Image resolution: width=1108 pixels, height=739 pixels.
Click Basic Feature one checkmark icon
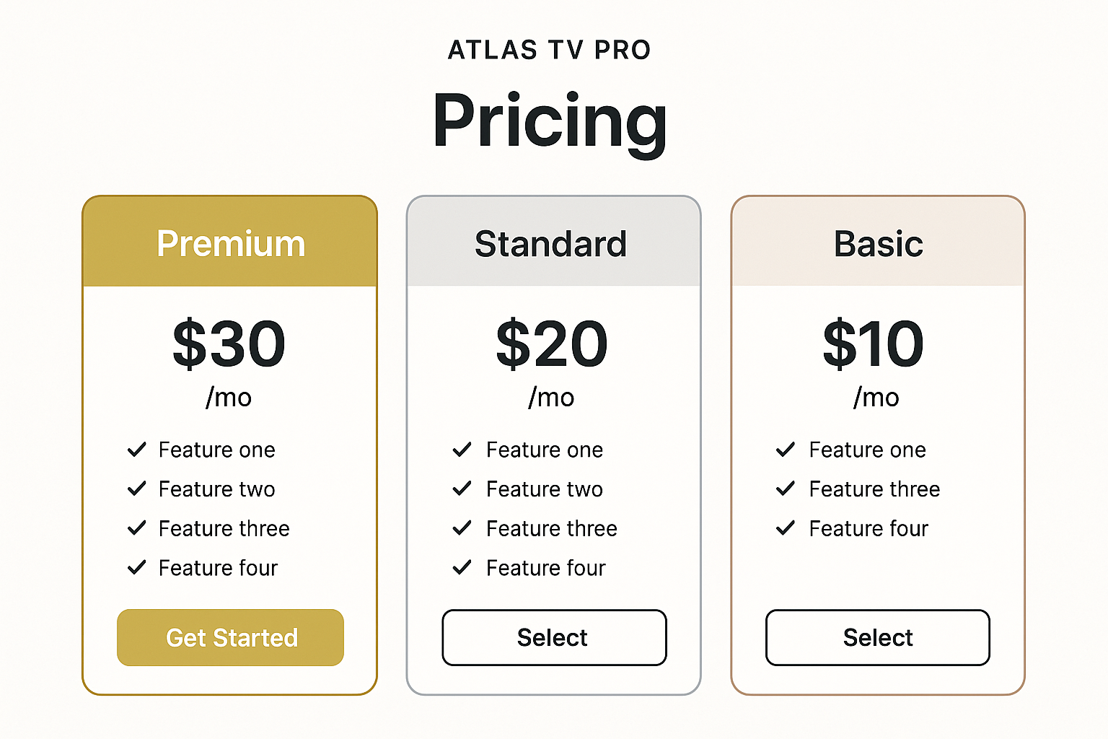[786, 450]
